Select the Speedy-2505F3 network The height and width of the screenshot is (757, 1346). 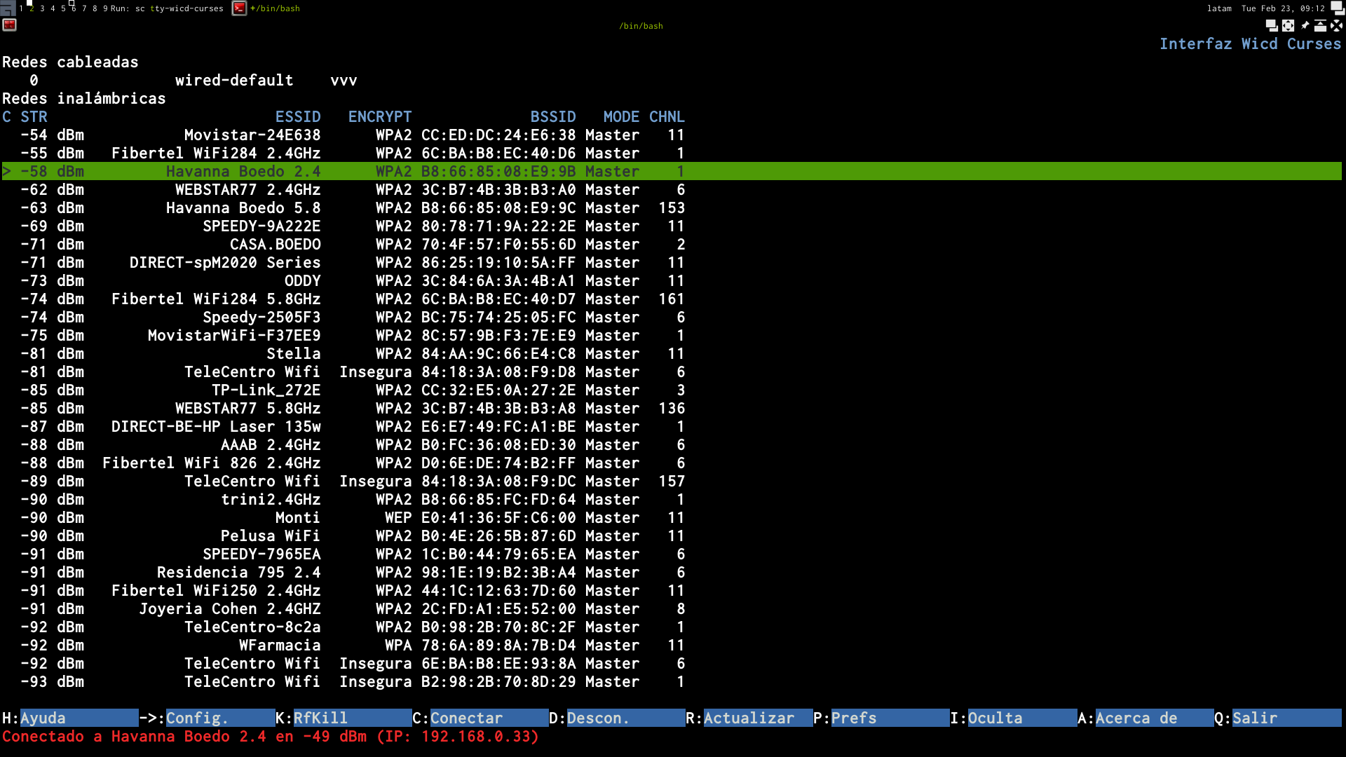pyautogui.click(x=672, y=317)
